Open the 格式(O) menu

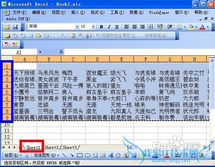97,12
